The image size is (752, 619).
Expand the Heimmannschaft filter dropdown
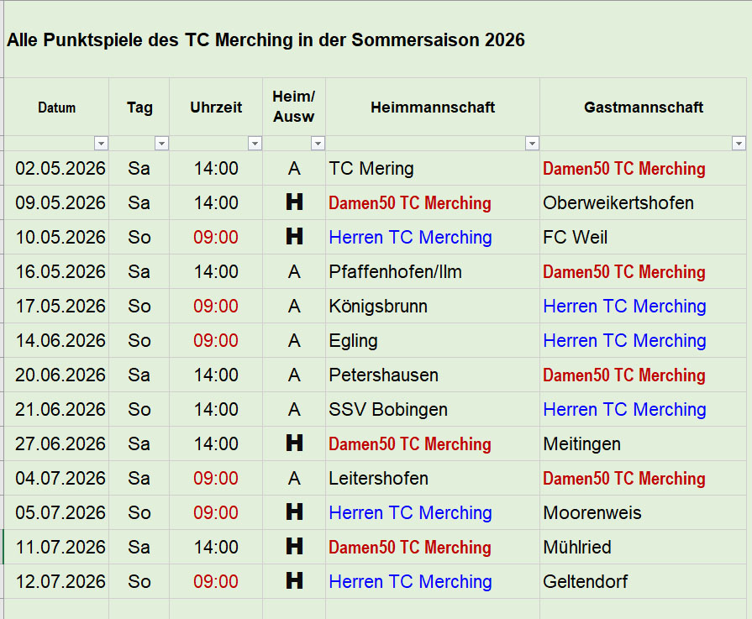tap(532, 144)
